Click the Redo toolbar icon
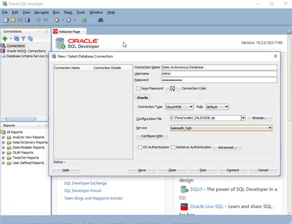 (46, 20)
